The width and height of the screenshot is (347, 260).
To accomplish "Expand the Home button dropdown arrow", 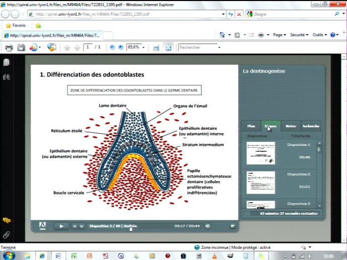I will (x=230, y=35).
